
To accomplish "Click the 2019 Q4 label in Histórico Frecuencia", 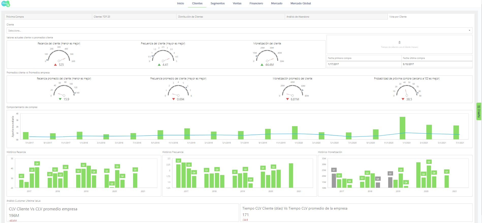I will click(x=250, y=180).
